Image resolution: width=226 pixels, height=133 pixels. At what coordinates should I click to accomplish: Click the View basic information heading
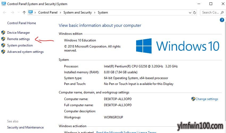100,25
